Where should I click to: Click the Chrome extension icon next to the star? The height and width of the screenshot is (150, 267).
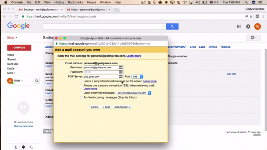click(257, 16)
